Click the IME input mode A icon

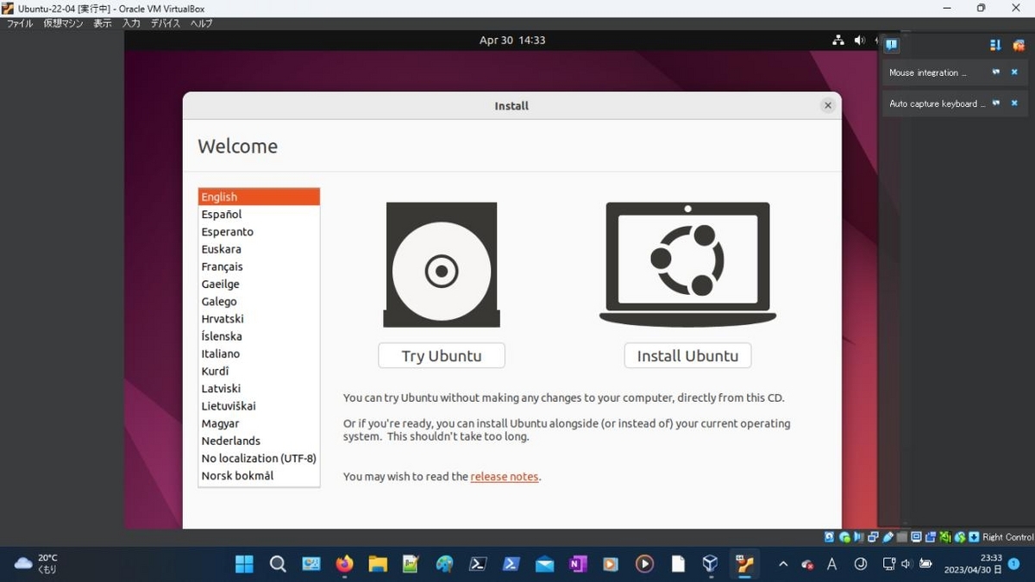point(832,564)
